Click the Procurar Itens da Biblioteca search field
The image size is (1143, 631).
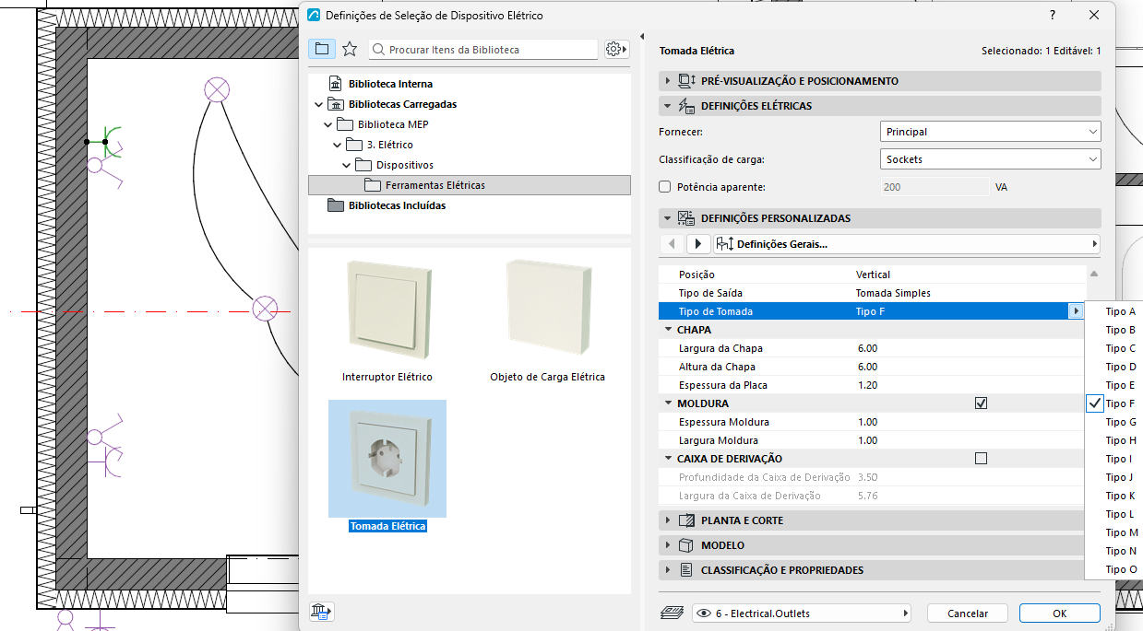(x=483, y=50)
